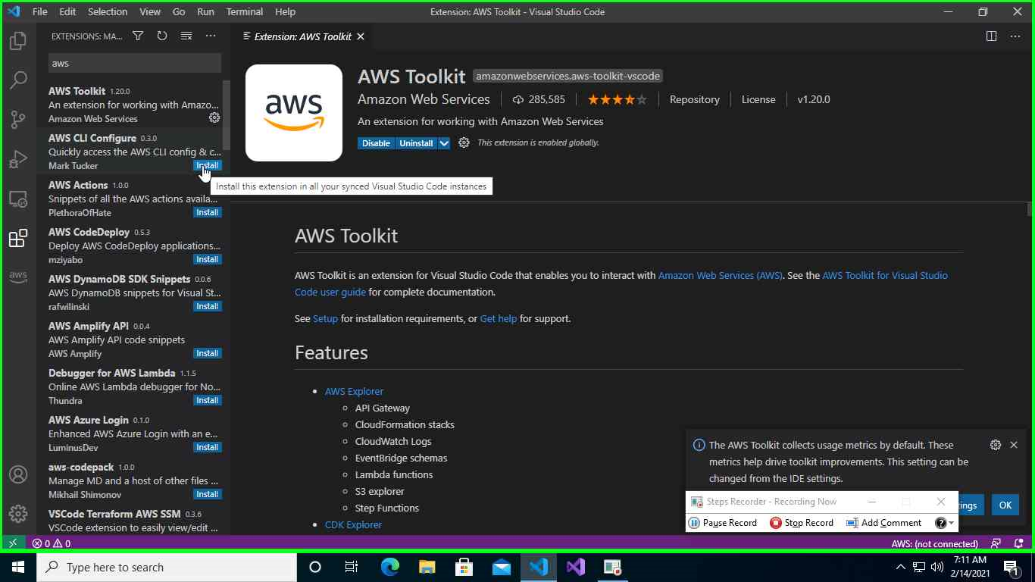Click the extensions list scrollbar
The image size is (1035, 582).
tap(226, 115)
